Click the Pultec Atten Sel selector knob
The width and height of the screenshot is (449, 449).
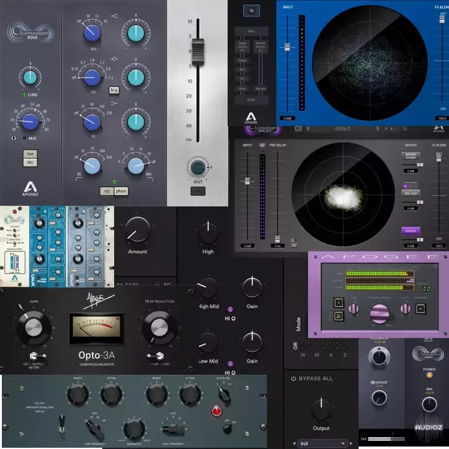(224, 395)
